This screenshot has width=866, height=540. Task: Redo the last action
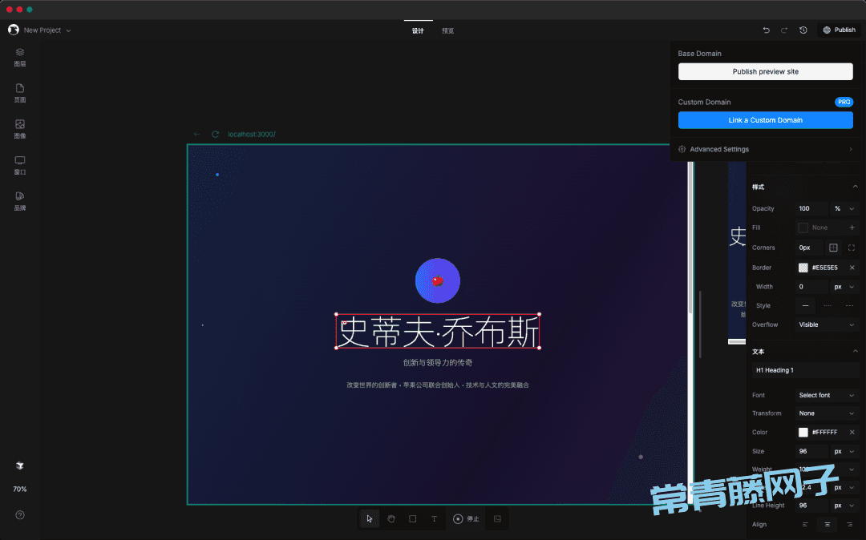(x=783, y=30)
